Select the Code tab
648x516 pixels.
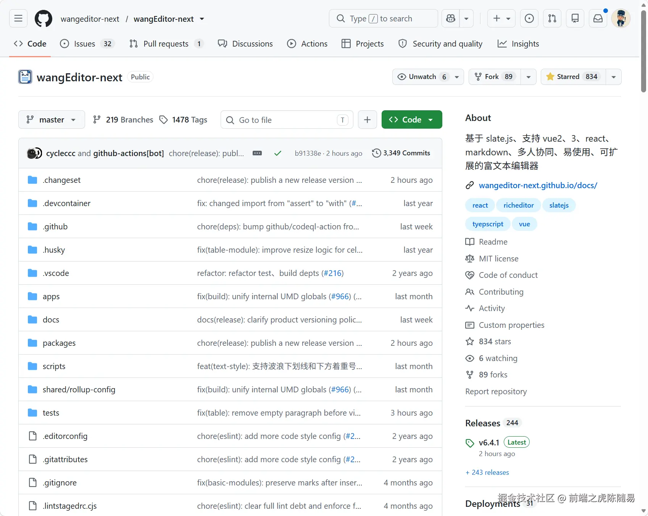pyautogui.click(x=30, y=44)
